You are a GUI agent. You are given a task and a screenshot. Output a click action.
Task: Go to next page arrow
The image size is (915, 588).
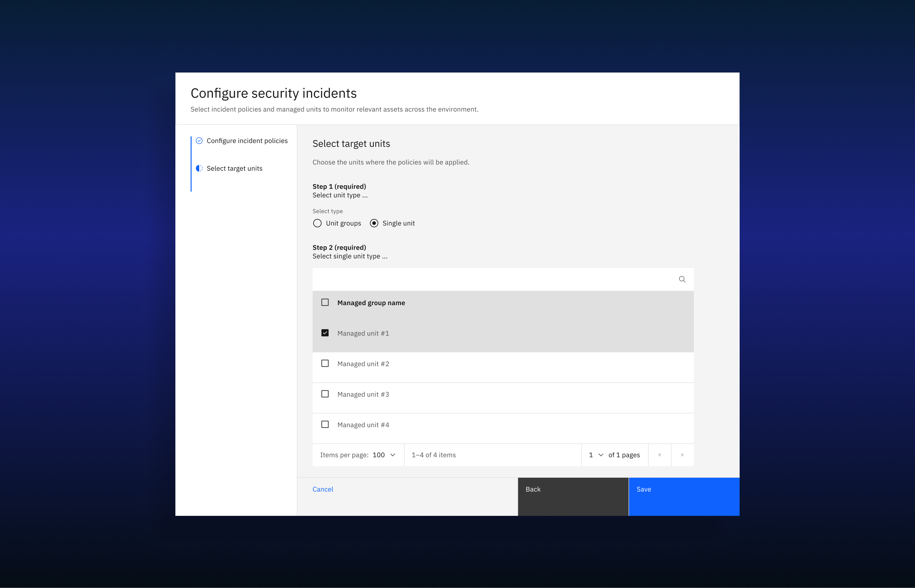(x=682, y=455)
